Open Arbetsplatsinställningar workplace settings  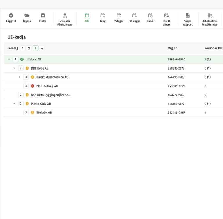[x=210, y=16]
